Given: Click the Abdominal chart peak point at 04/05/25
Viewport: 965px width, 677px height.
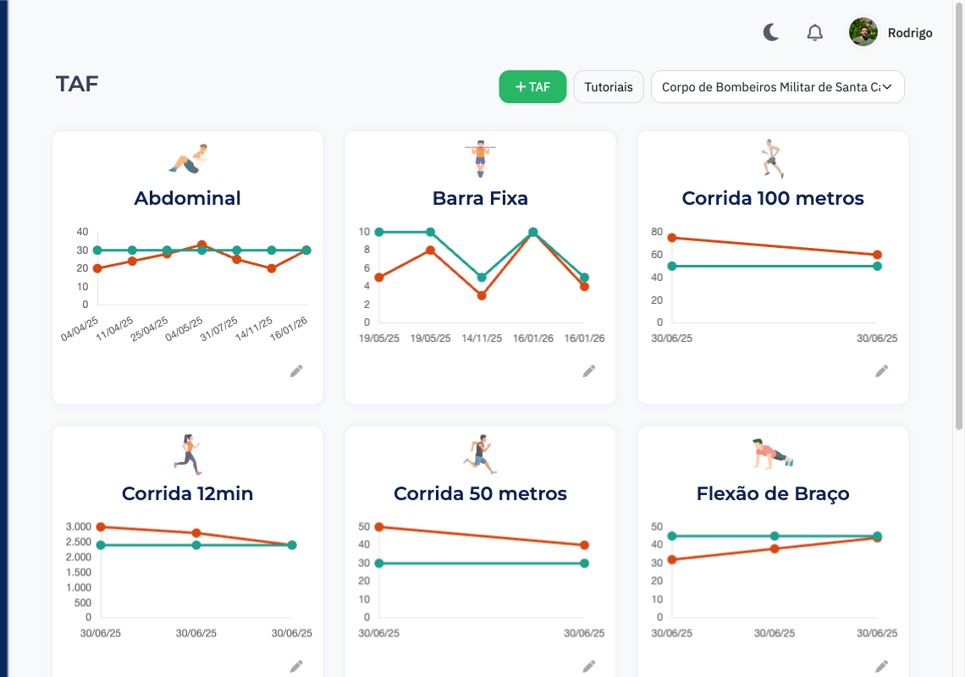Looking at the screenshot, I should 201,245.
